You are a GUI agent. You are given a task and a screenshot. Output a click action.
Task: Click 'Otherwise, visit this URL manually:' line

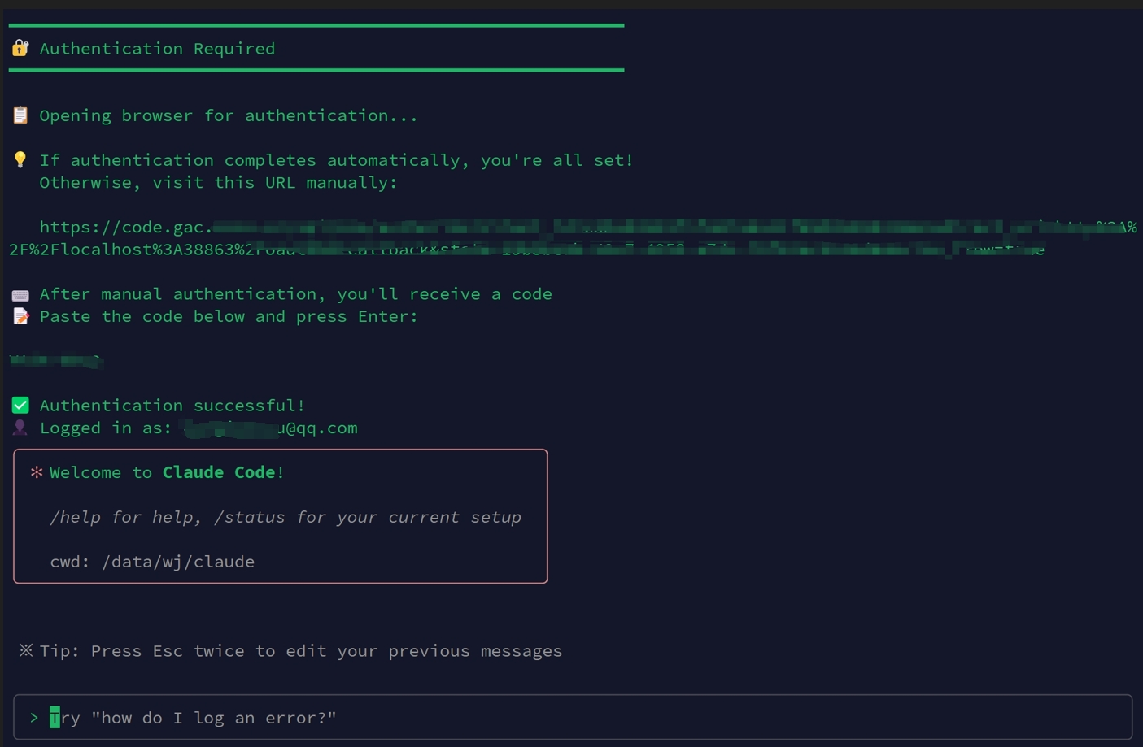tap(218, 182)
